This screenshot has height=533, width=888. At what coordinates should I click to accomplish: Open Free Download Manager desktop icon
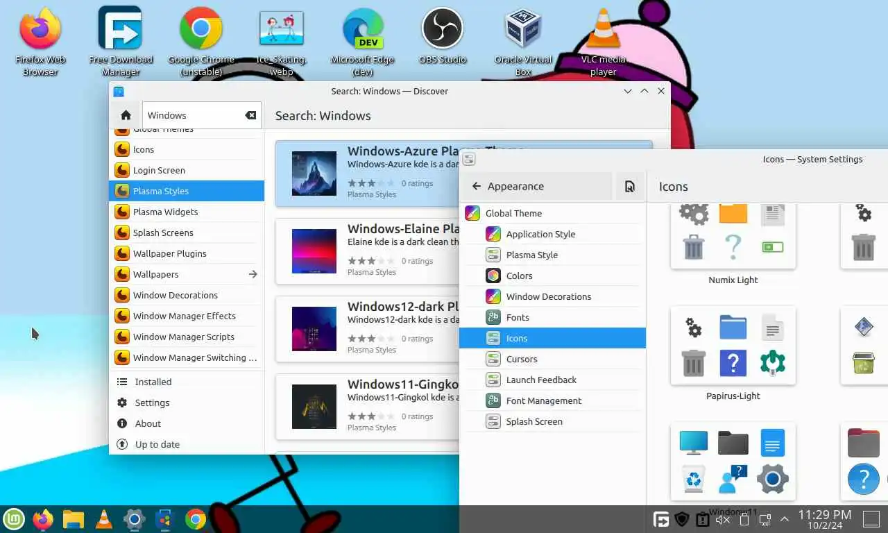click(x=121, y=42)
